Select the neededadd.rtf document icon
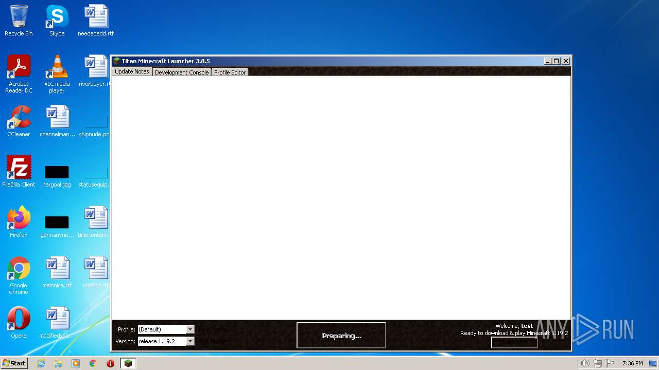The height and width of the screenshot is (370, 659). coord(96,21)
